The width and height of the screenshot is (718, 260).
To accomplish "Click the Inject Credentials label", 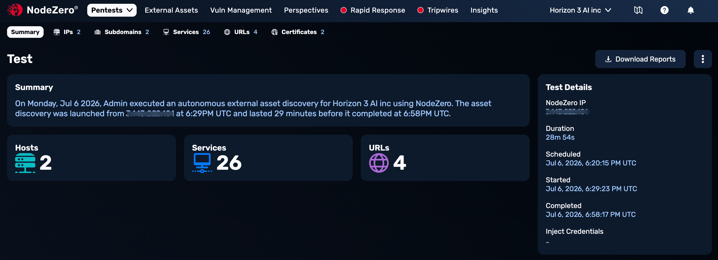I will click(x=574, y=231).
